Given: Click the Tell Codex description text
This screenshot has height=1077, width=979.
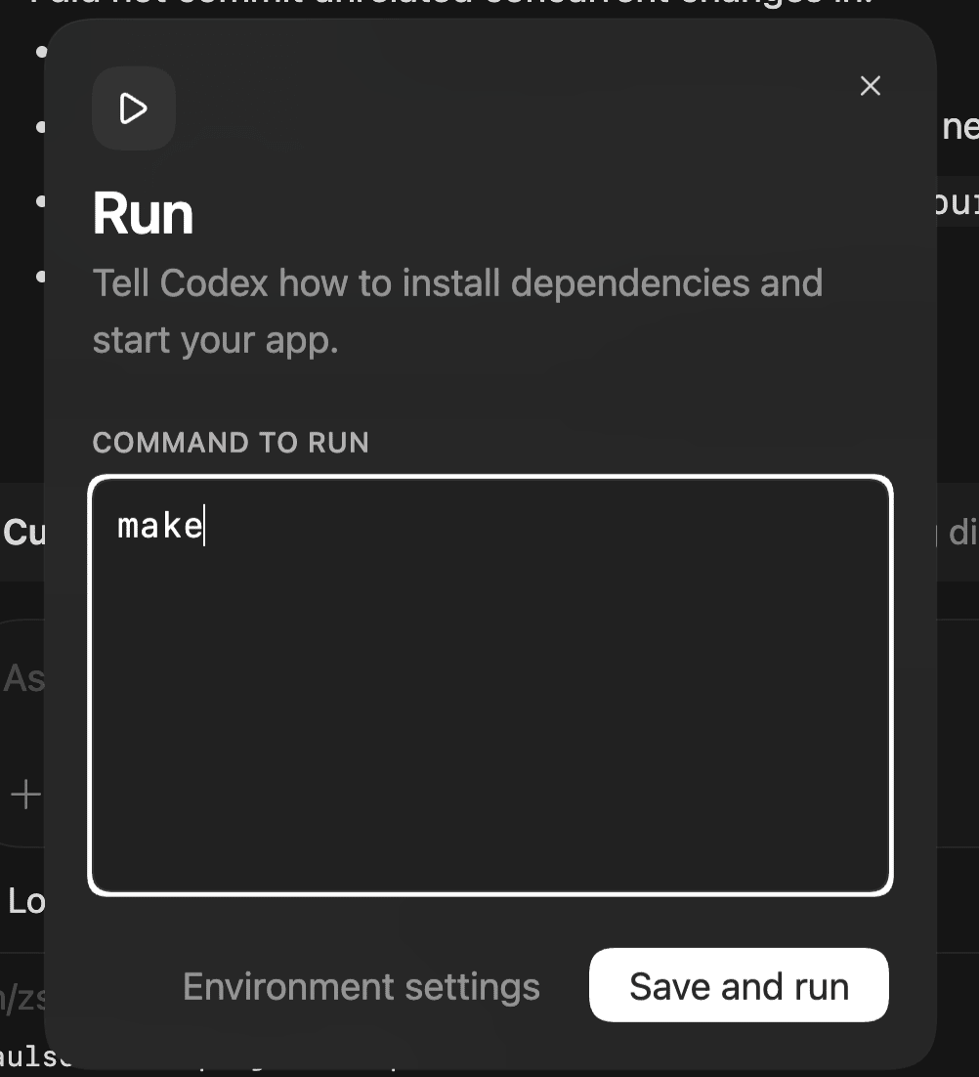Looking at the screenshot, I should point(457,283).
